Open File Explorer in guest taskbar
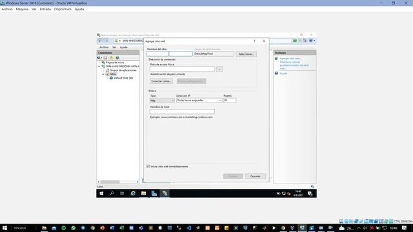Image resolution: width=413 pixels, height=232 pixels. (143, 193)
